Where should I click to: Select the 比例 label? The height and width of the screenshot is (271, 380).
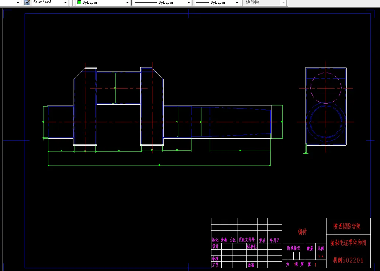321,248
